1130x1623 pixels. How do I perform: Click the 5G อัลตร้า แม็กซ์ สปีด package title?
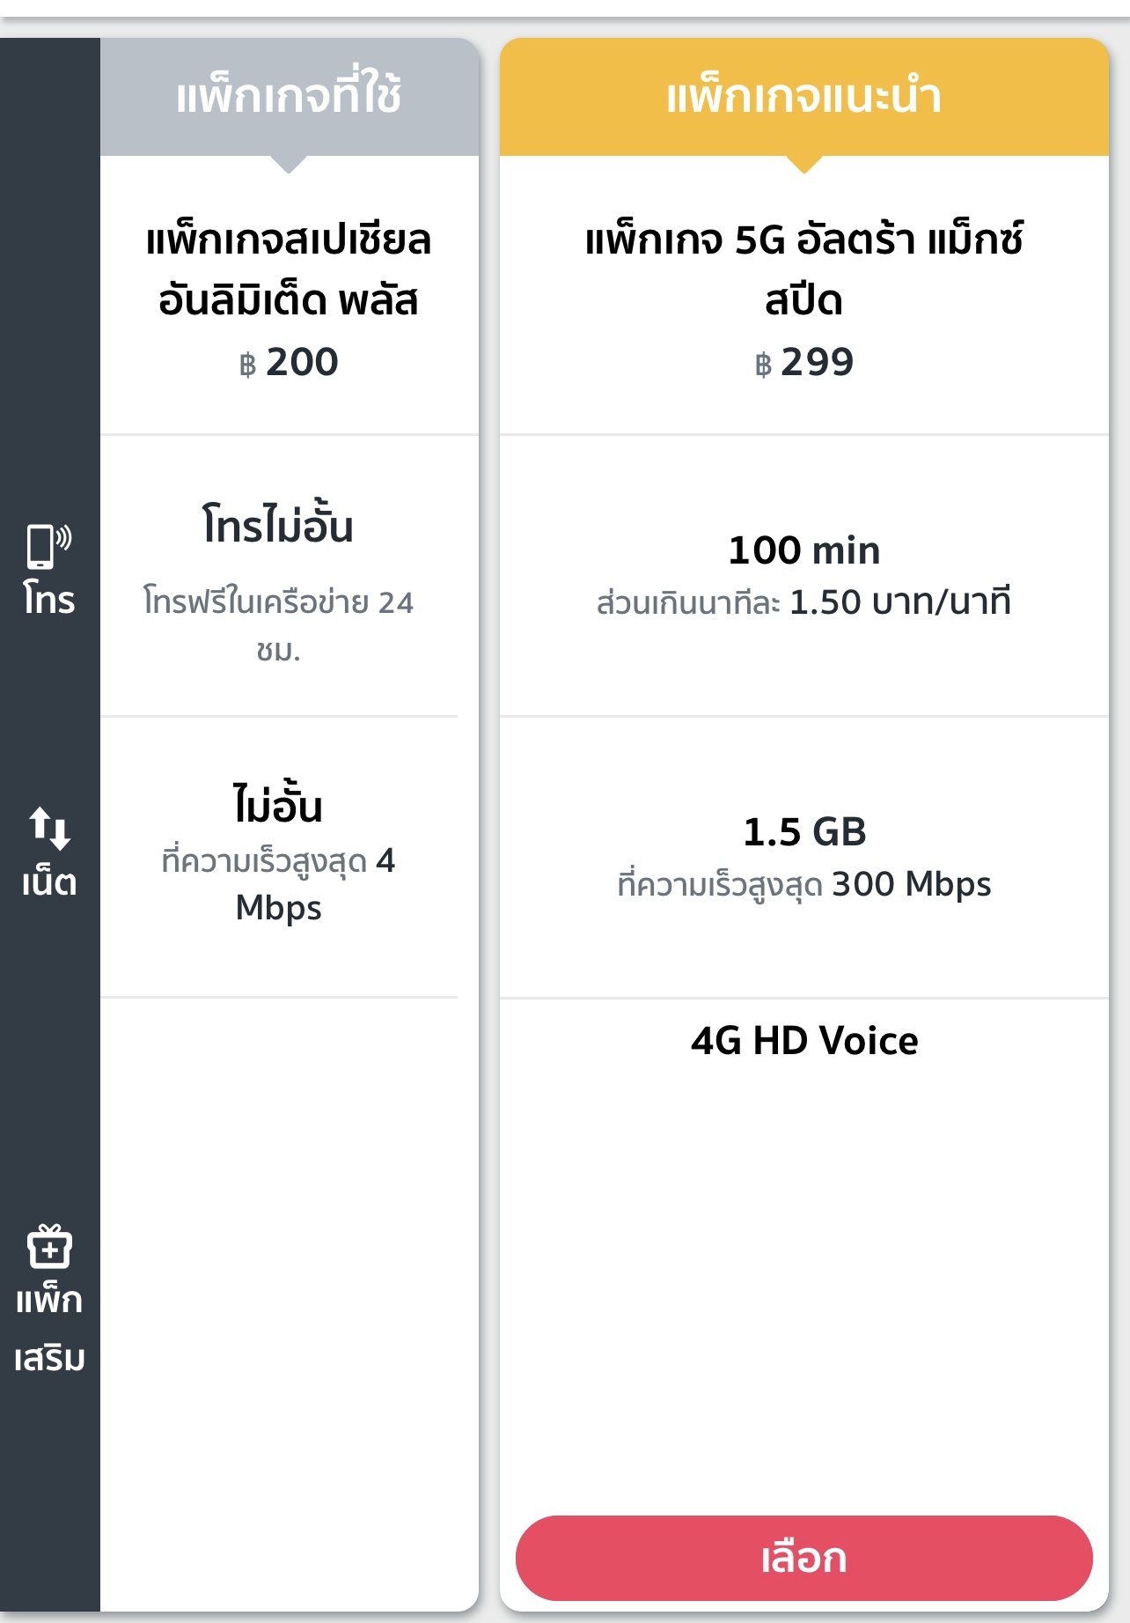pos(803,269)
